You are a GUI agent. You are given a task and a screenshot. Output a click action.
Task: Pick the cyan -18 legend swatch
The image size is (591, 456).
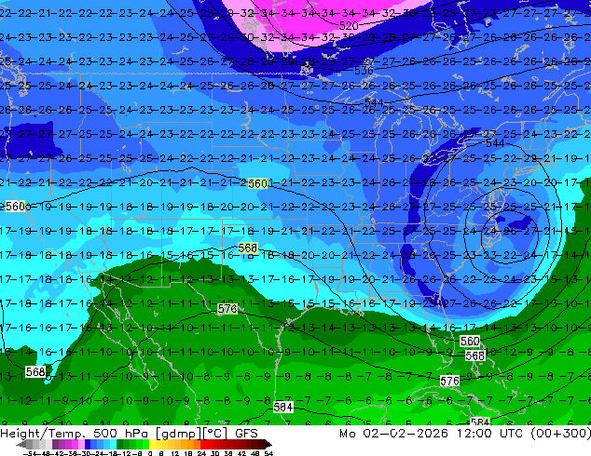point(114,444)
